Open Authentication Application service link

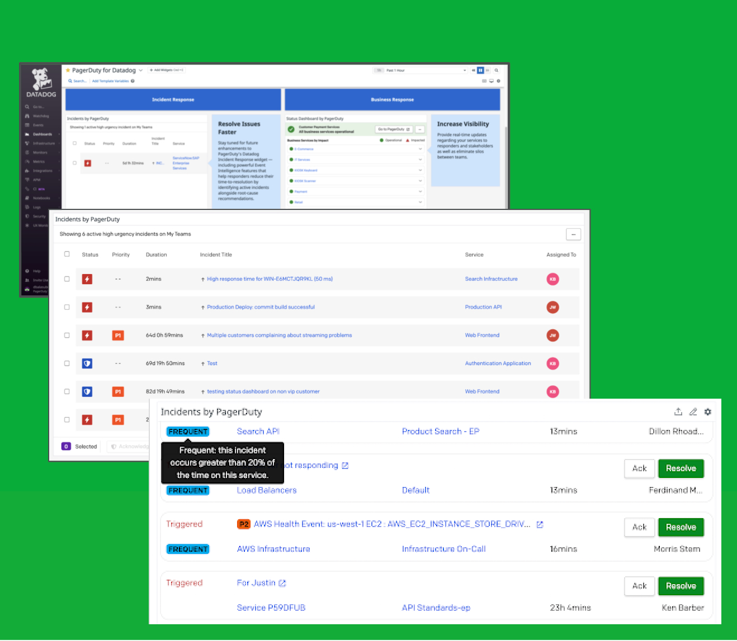[498, 363]
